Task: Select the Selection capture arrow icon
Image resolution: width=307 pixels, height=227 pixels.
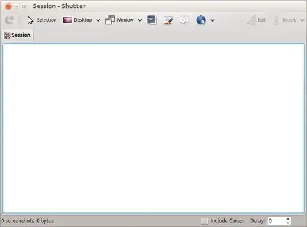Action: click(30, 20)
